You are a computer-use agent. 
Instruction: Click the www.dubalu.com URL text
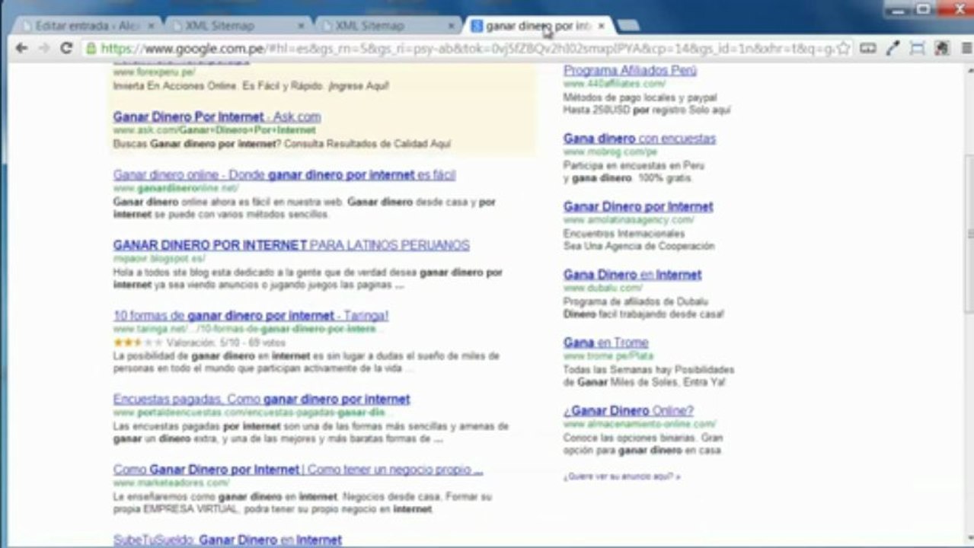pos(604,288)
